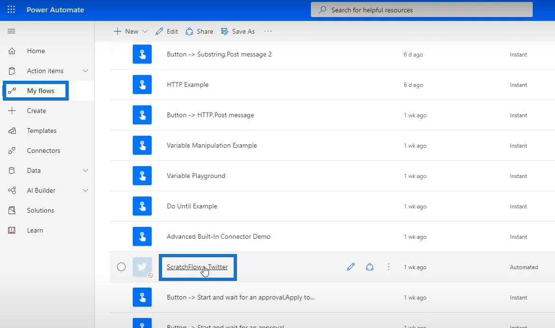Viewport: 555px width, 328px height.
Task: Expand the Data section chevron
Action: pos(85,170)
